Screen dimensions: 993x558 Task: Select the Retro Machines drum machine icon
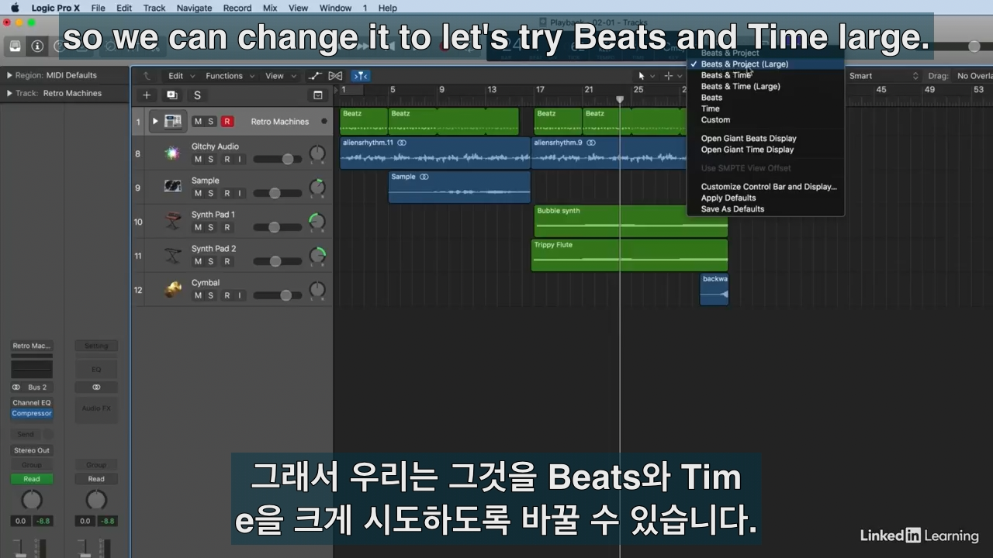click(x=173, y=121)
